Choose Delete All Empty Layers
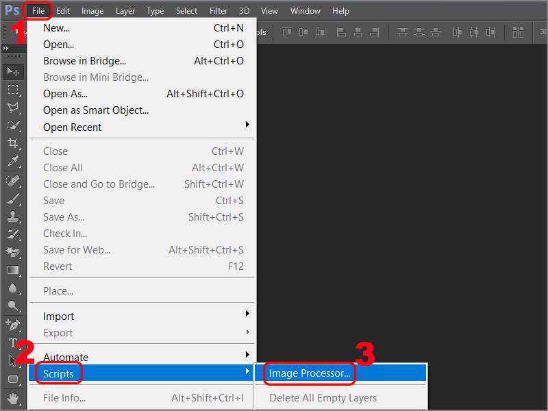This screenshot has width=548, height=411. (340, 398)
